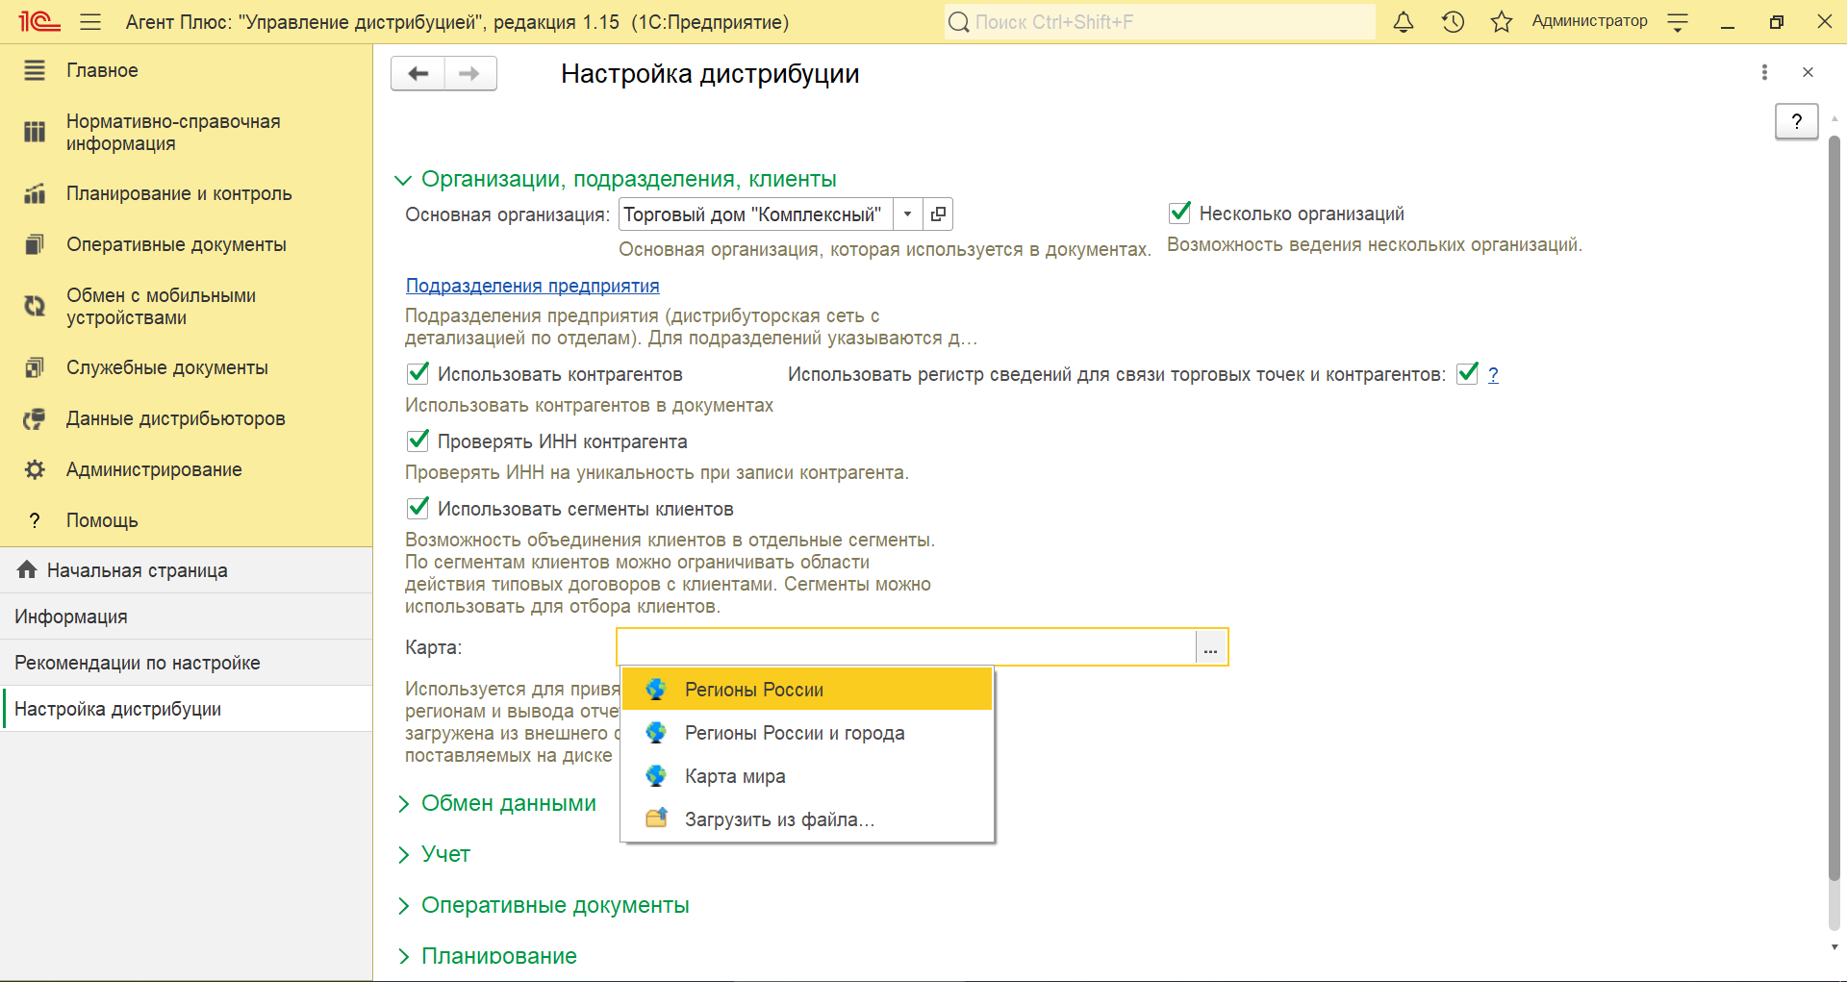Close the Настройка дистрибуции form
The width and height of the screenshot is (1847, 982).
coord(1808,72)
